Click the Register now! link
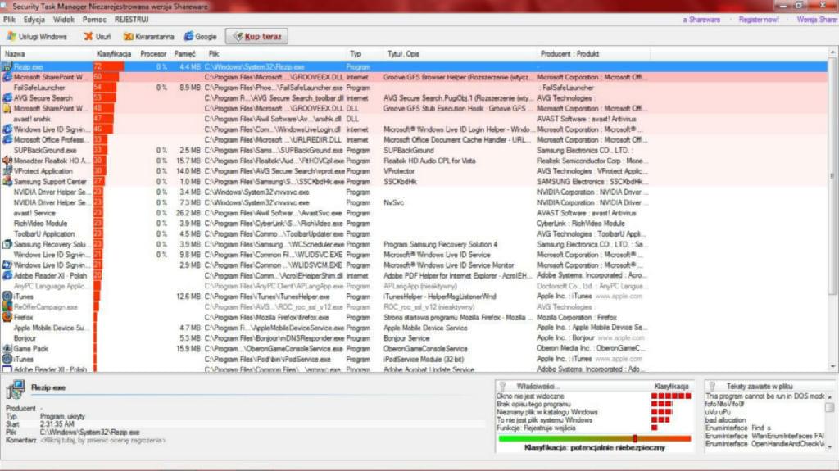Viewport: 839px width, 471px height. click(x=759, y=20)
